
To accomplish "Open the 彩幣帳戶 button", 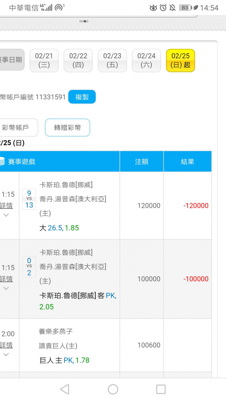I will point(18,128).
